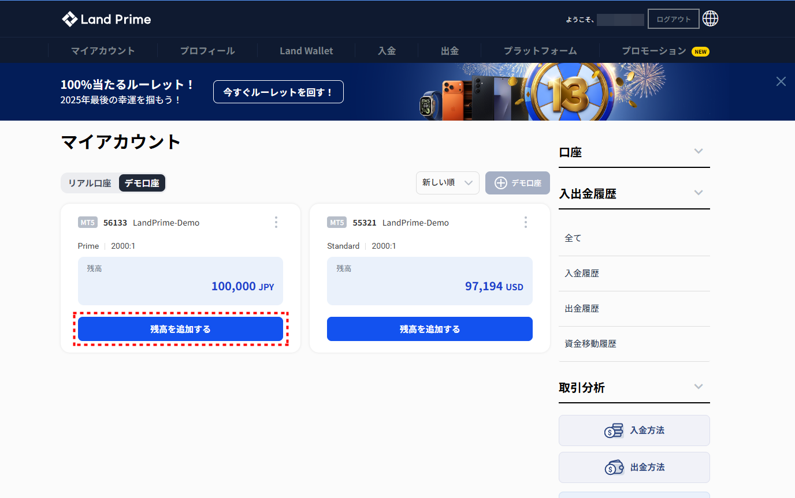Click the Standard account type label
Viewport: 795px width, 498px height.
343,246
